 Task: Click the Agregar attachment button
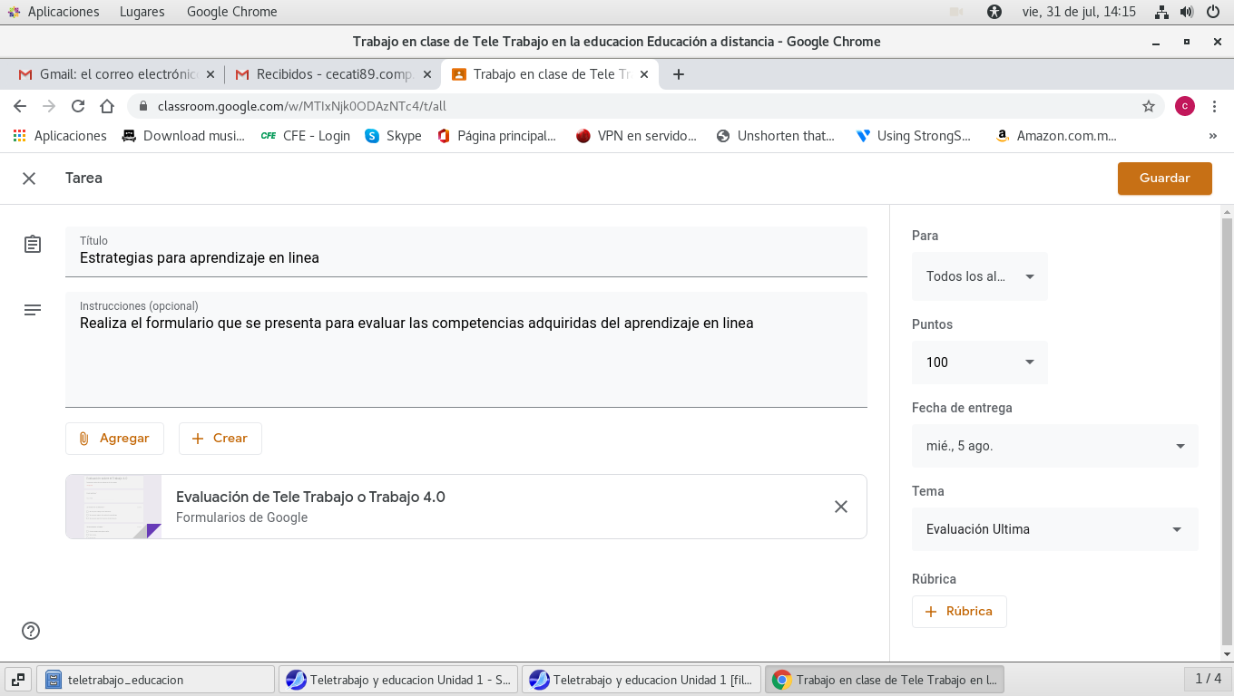click(114, 438)
